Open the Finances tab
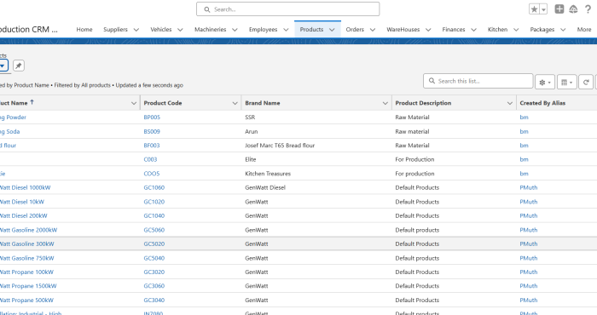597x315 pixels. tap(454, 29)
